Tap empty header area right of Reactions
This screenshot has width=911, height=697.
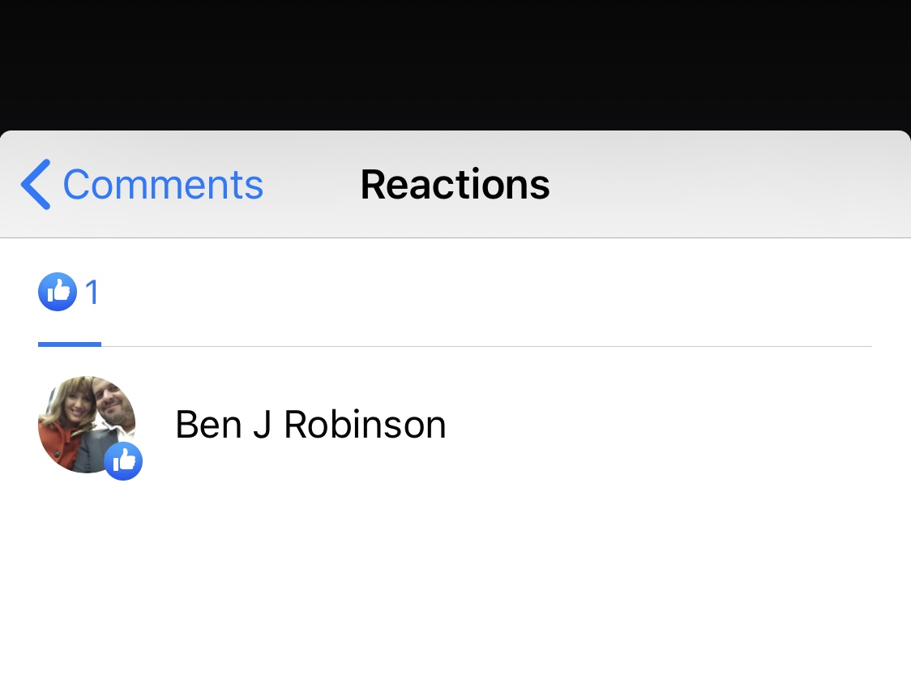point(726,184)
